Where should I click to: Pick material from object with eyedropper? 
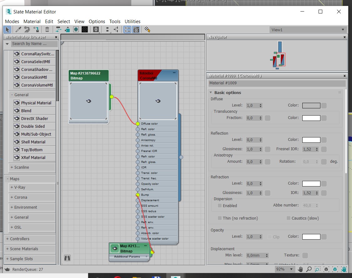point(18,29)
